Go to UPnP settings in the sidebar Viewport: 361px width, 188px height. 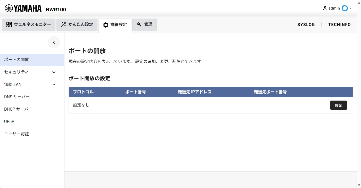pos(9,122)
